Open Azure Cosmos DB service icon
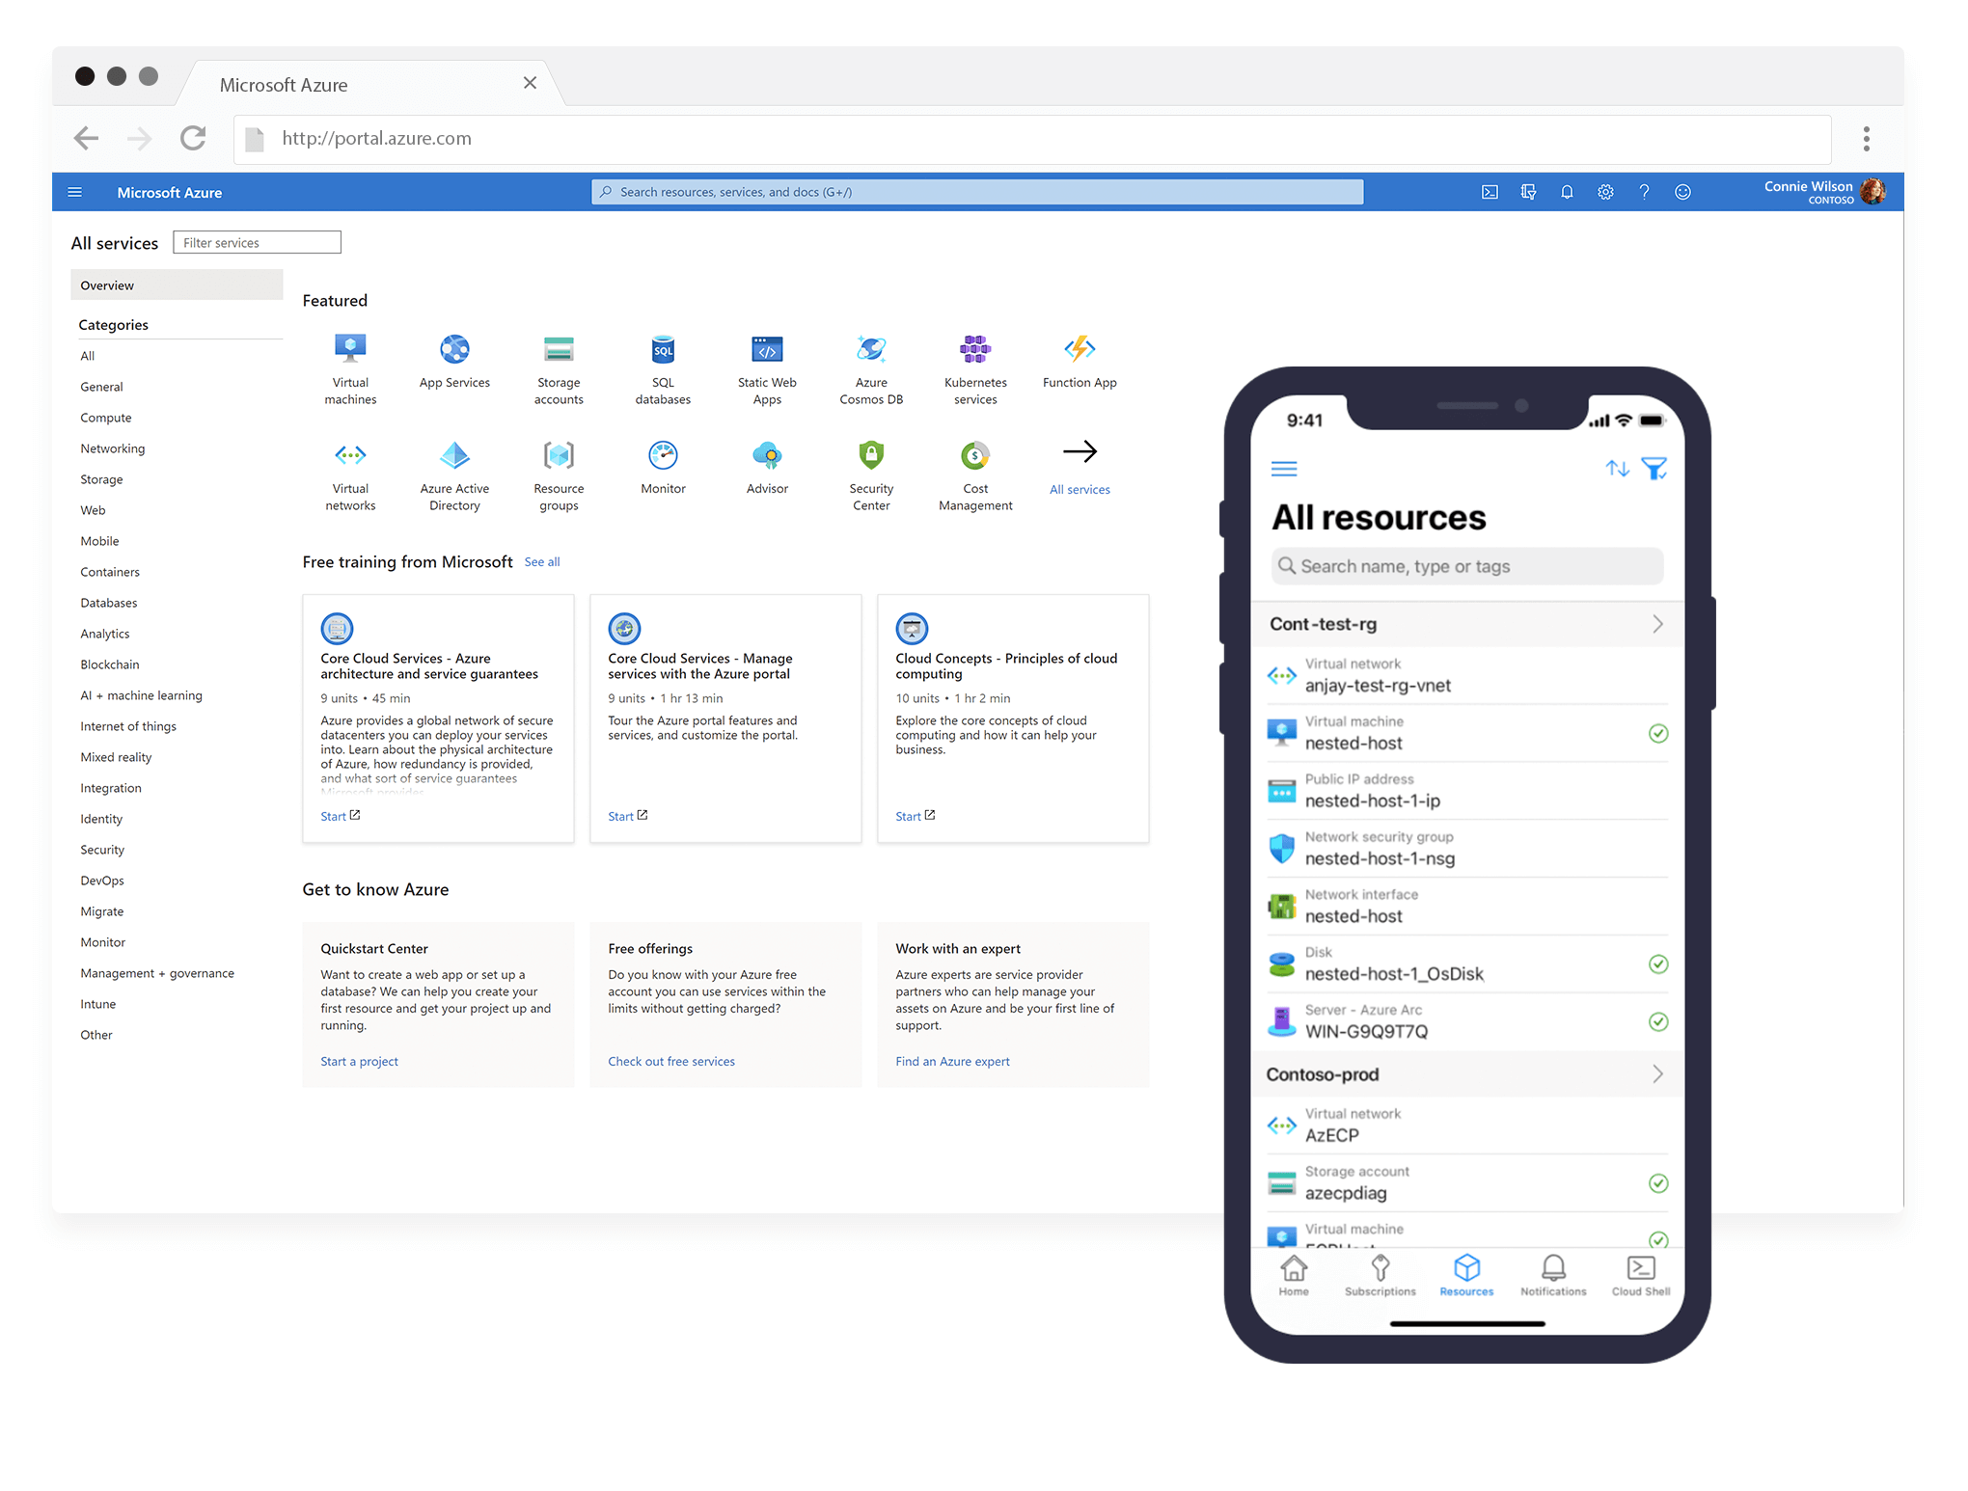 tap(870, 349)
